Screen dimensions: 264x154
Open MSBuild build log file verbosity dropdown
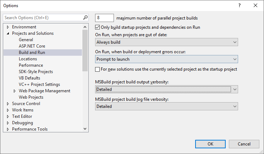166,106
